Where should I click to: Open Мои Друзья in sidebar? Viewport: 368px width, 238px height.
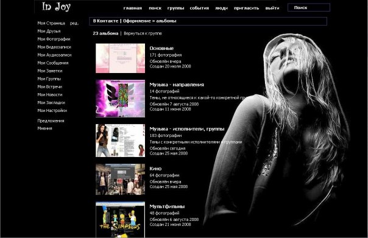coord(49,31)
